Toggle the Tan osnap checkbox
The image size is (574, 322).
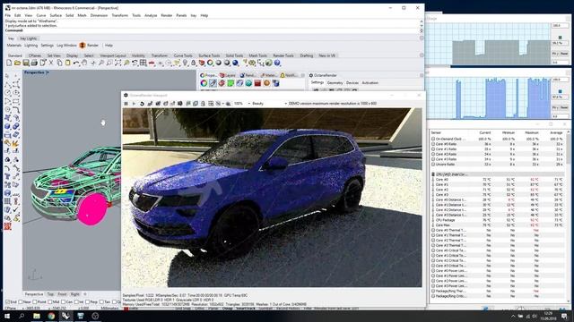point(101,302)
